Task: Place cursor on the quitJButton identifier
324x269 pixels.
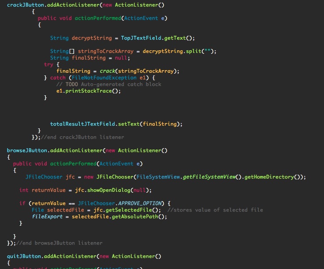Action: point(24,256)
